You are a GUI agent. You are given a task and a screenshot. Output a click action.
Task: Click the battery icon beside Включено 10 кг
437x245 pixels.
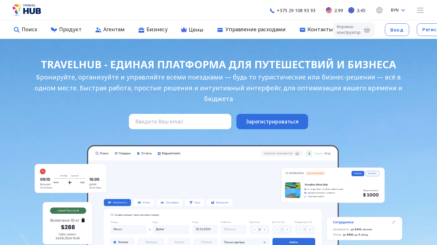pyautogui.click(x=83, y=220)
